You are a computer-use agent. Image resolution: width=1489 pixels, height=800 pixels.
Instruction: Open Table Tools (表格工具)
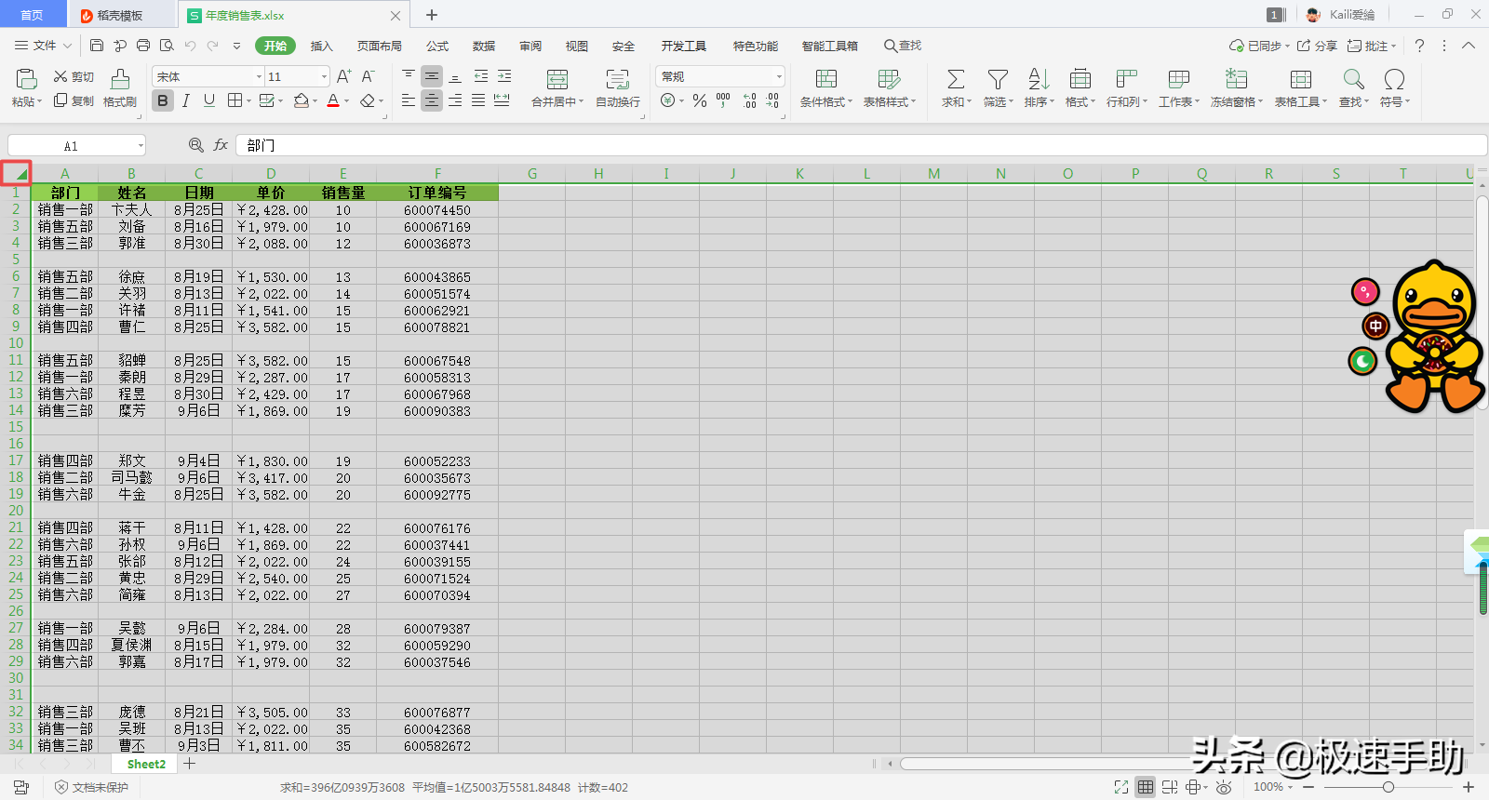tap(1301, 88)
